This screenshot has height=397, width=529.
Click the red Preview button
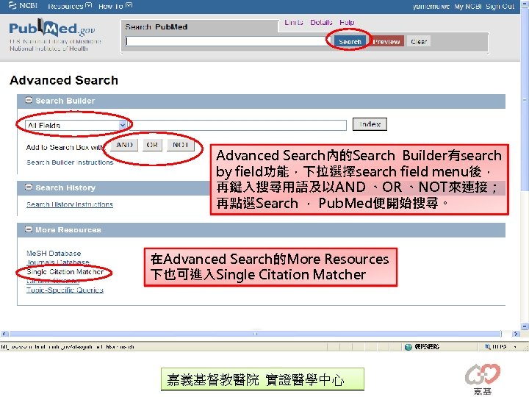[386, 41]
